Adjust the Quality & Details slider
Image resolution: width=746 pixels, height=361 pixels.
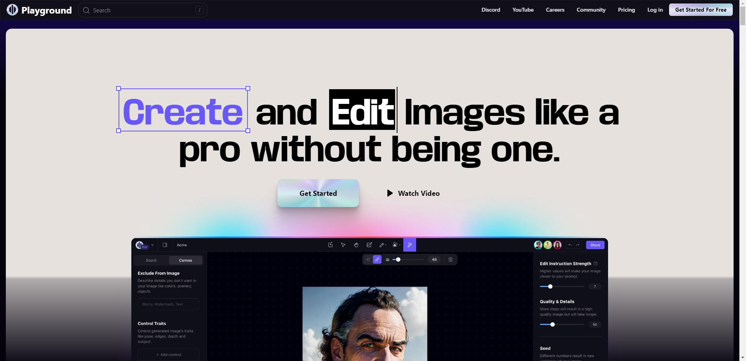(562, 325)
